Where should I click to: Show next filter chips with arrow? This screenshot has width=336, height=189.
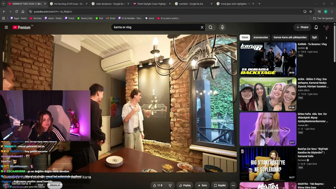tap(326, 38)
